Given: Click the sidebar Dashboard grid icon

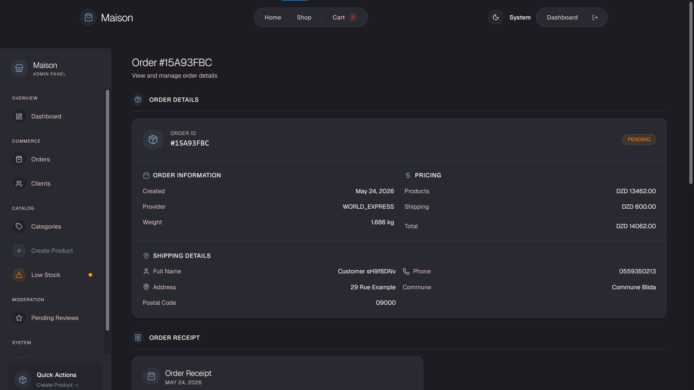Looking at the screenshot, I should [x=19, y=116].
